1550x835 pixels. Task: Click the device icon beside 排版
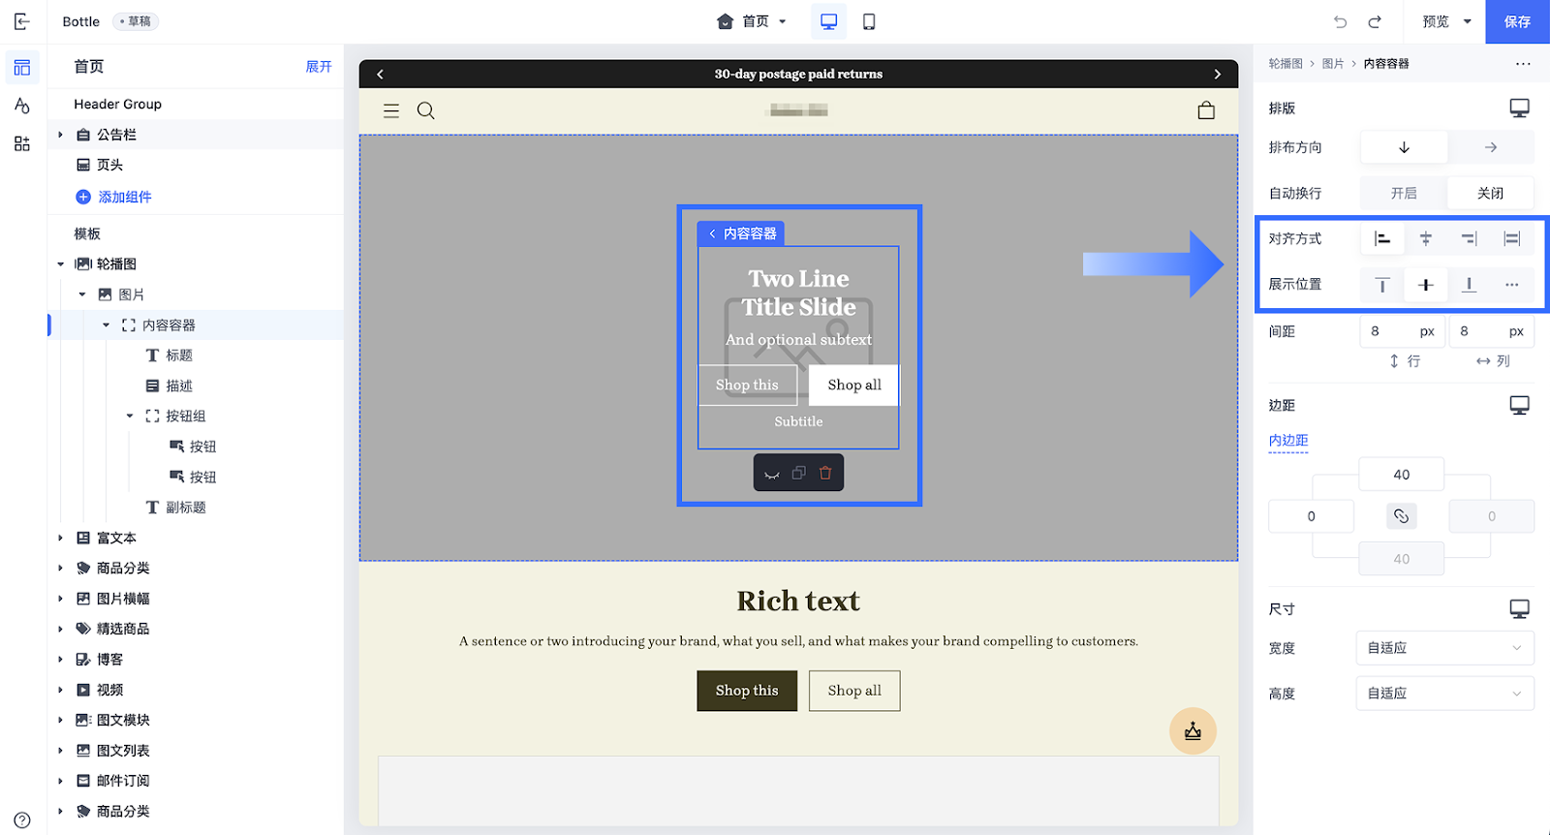coord(1519,108)
